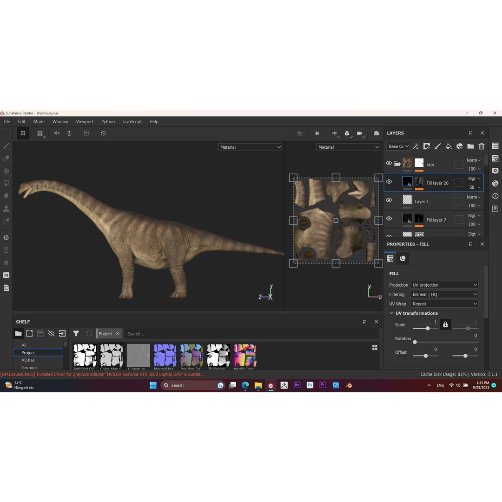Toggle the Scale lock ratio button
502x502 pixels.
[x=445, y=324]
